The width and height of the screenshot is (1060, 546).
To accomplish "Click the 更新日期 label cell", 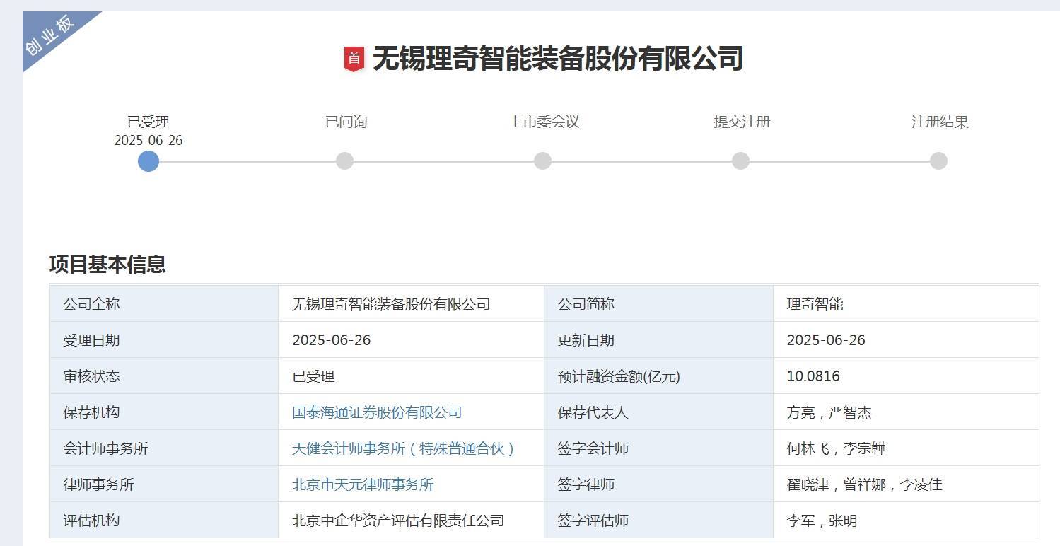I will pyautogui.click(x=658, y=340).
